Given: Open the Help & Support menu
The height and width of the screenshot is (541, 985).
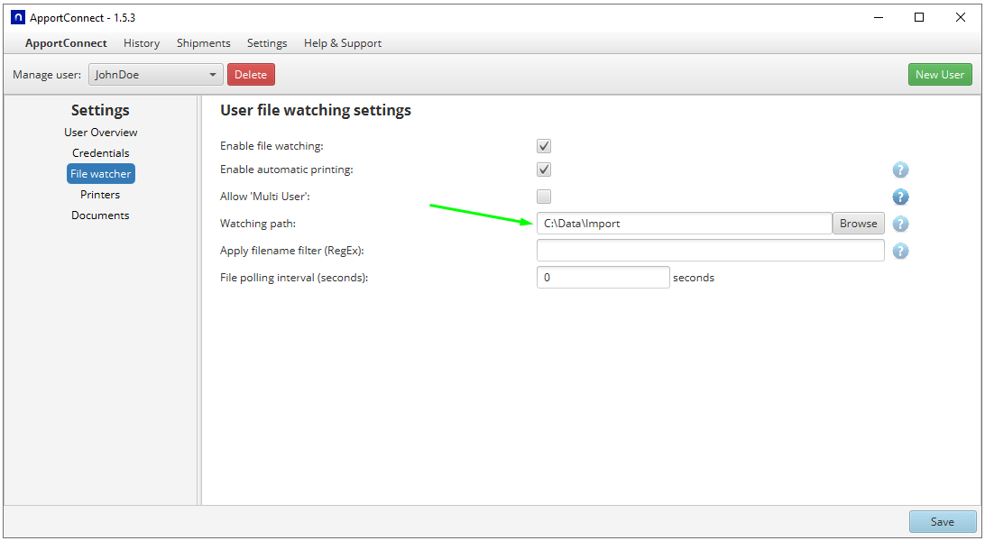Looking at the screenshot, I should pyautogui.click(x=343, y=43).
